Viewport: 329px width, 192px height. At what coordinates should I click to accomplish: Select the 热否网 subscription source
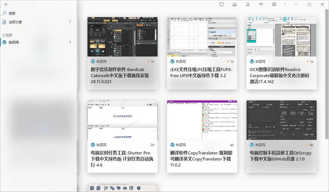38,42
